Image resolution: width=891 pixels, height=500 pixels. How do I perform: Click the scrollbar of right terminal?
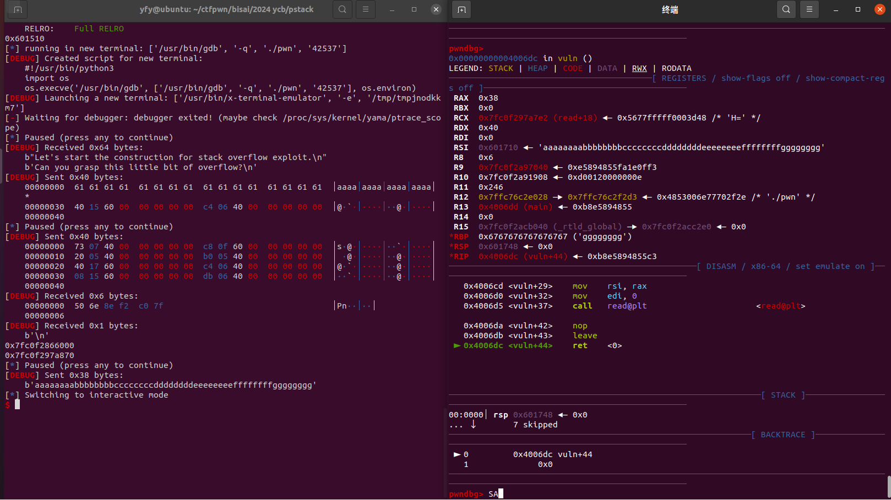pyautogui.click(x=889, y=487)
